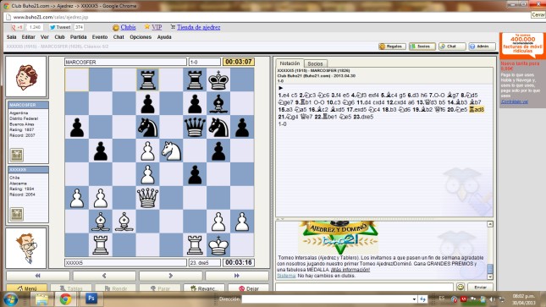This screenshot has height=307, width=546.
Task: Open the Opciones menu
Action: pos(141,37)
